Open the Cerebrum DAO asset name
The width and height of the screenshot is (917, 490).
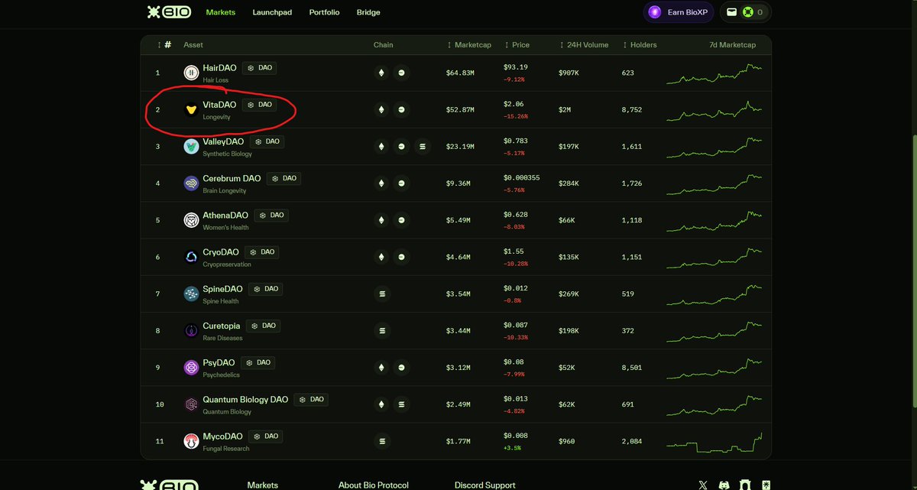click(232, 178)
